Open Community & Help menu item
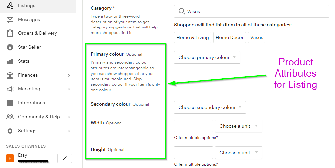 (39, 117)
